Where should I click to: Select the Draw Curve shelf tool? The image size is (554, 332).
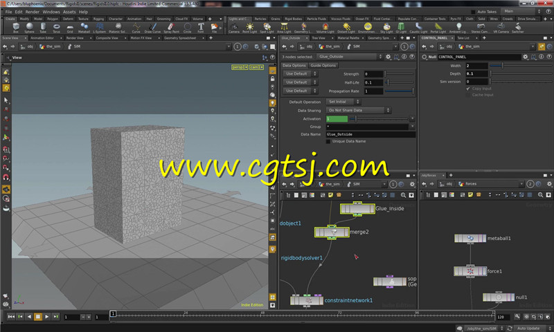tap(152, 28)
